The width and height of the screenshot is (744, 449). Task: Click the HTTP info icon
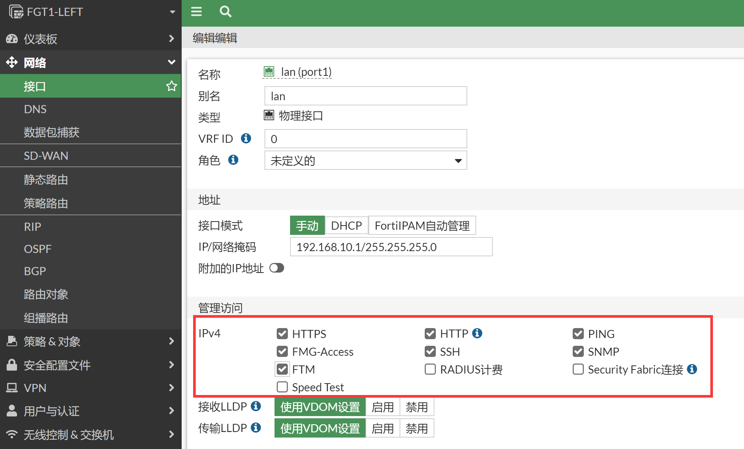[x=477, y=333]
